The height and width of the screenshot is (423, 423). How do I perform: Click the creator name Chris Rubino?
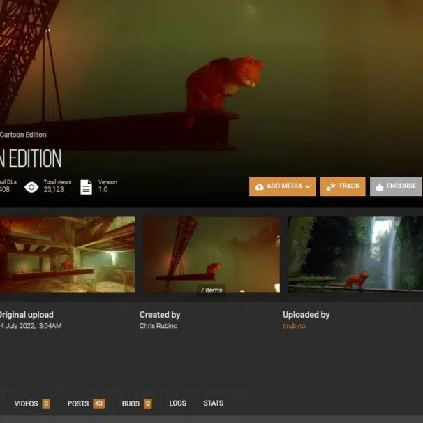pos(158,326)
